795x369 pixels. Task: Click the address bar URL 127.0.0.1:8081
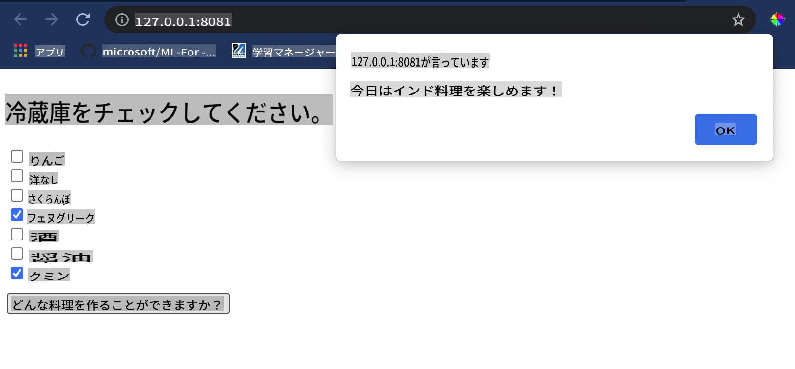[183, 21]
